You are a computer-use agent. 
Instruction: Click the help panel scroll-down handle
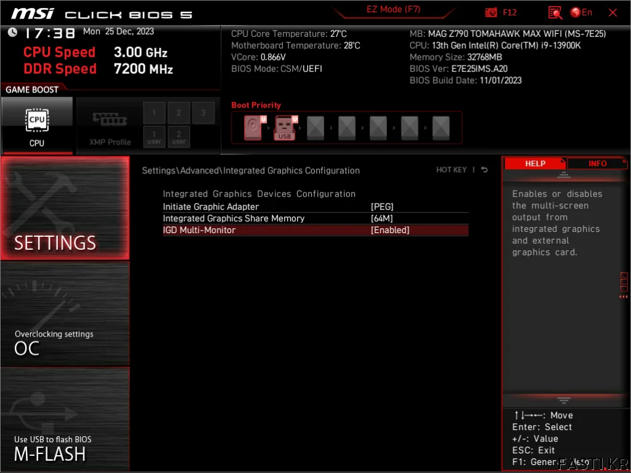(x=563, y=400)
